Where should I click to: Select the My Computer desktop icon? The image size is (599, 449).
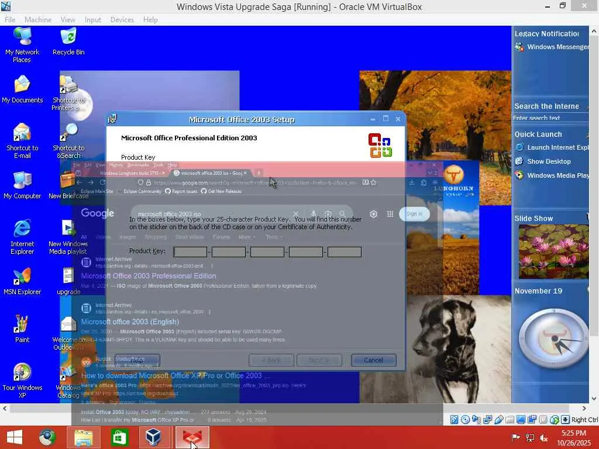point(22,185)
